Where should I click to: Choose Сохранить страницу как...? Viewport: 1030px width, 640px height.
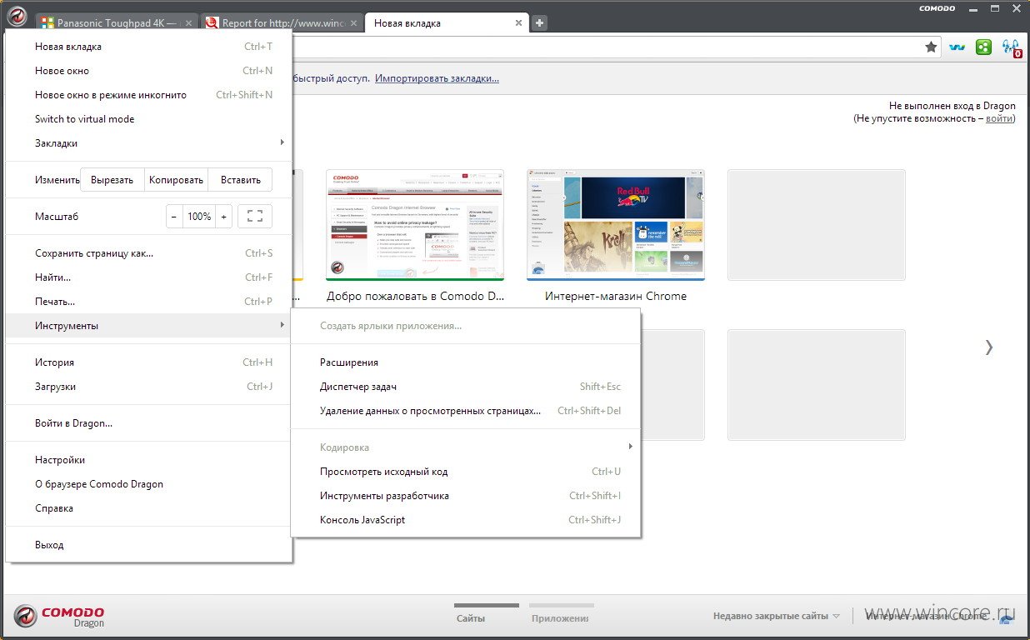coord(148,253)
